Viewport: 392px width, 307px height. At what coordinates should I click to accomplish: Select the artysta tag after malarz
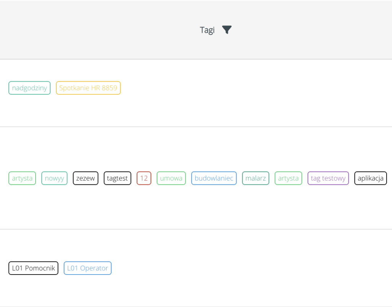pyautogui.click(x=288, y=178)
